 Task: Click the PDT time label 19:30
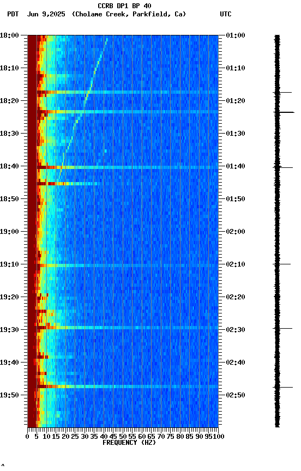tap(9, 330)
